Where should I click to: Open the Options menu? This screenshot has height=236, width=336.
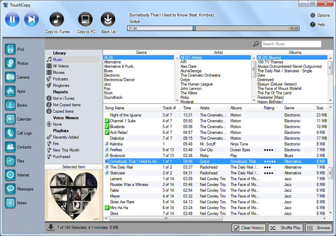(x=320, y=15)
